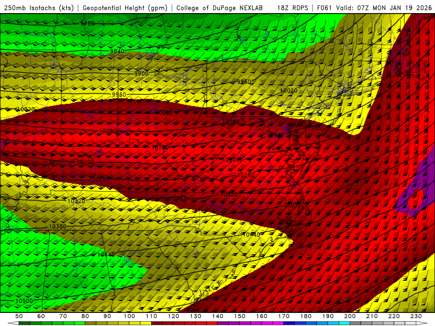Click the 230 value on the color scale
Image resolution: width=435 pixels, height=326 pixels.
point(417,316)
